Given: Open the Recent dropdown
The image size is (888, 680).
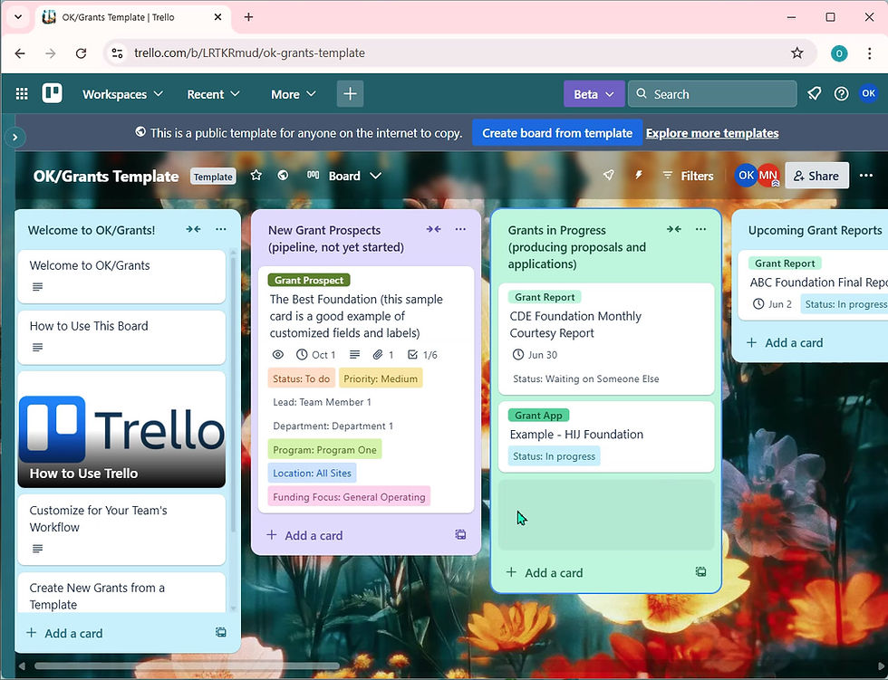Looking at the screenshot, I should tap(214, 94).
